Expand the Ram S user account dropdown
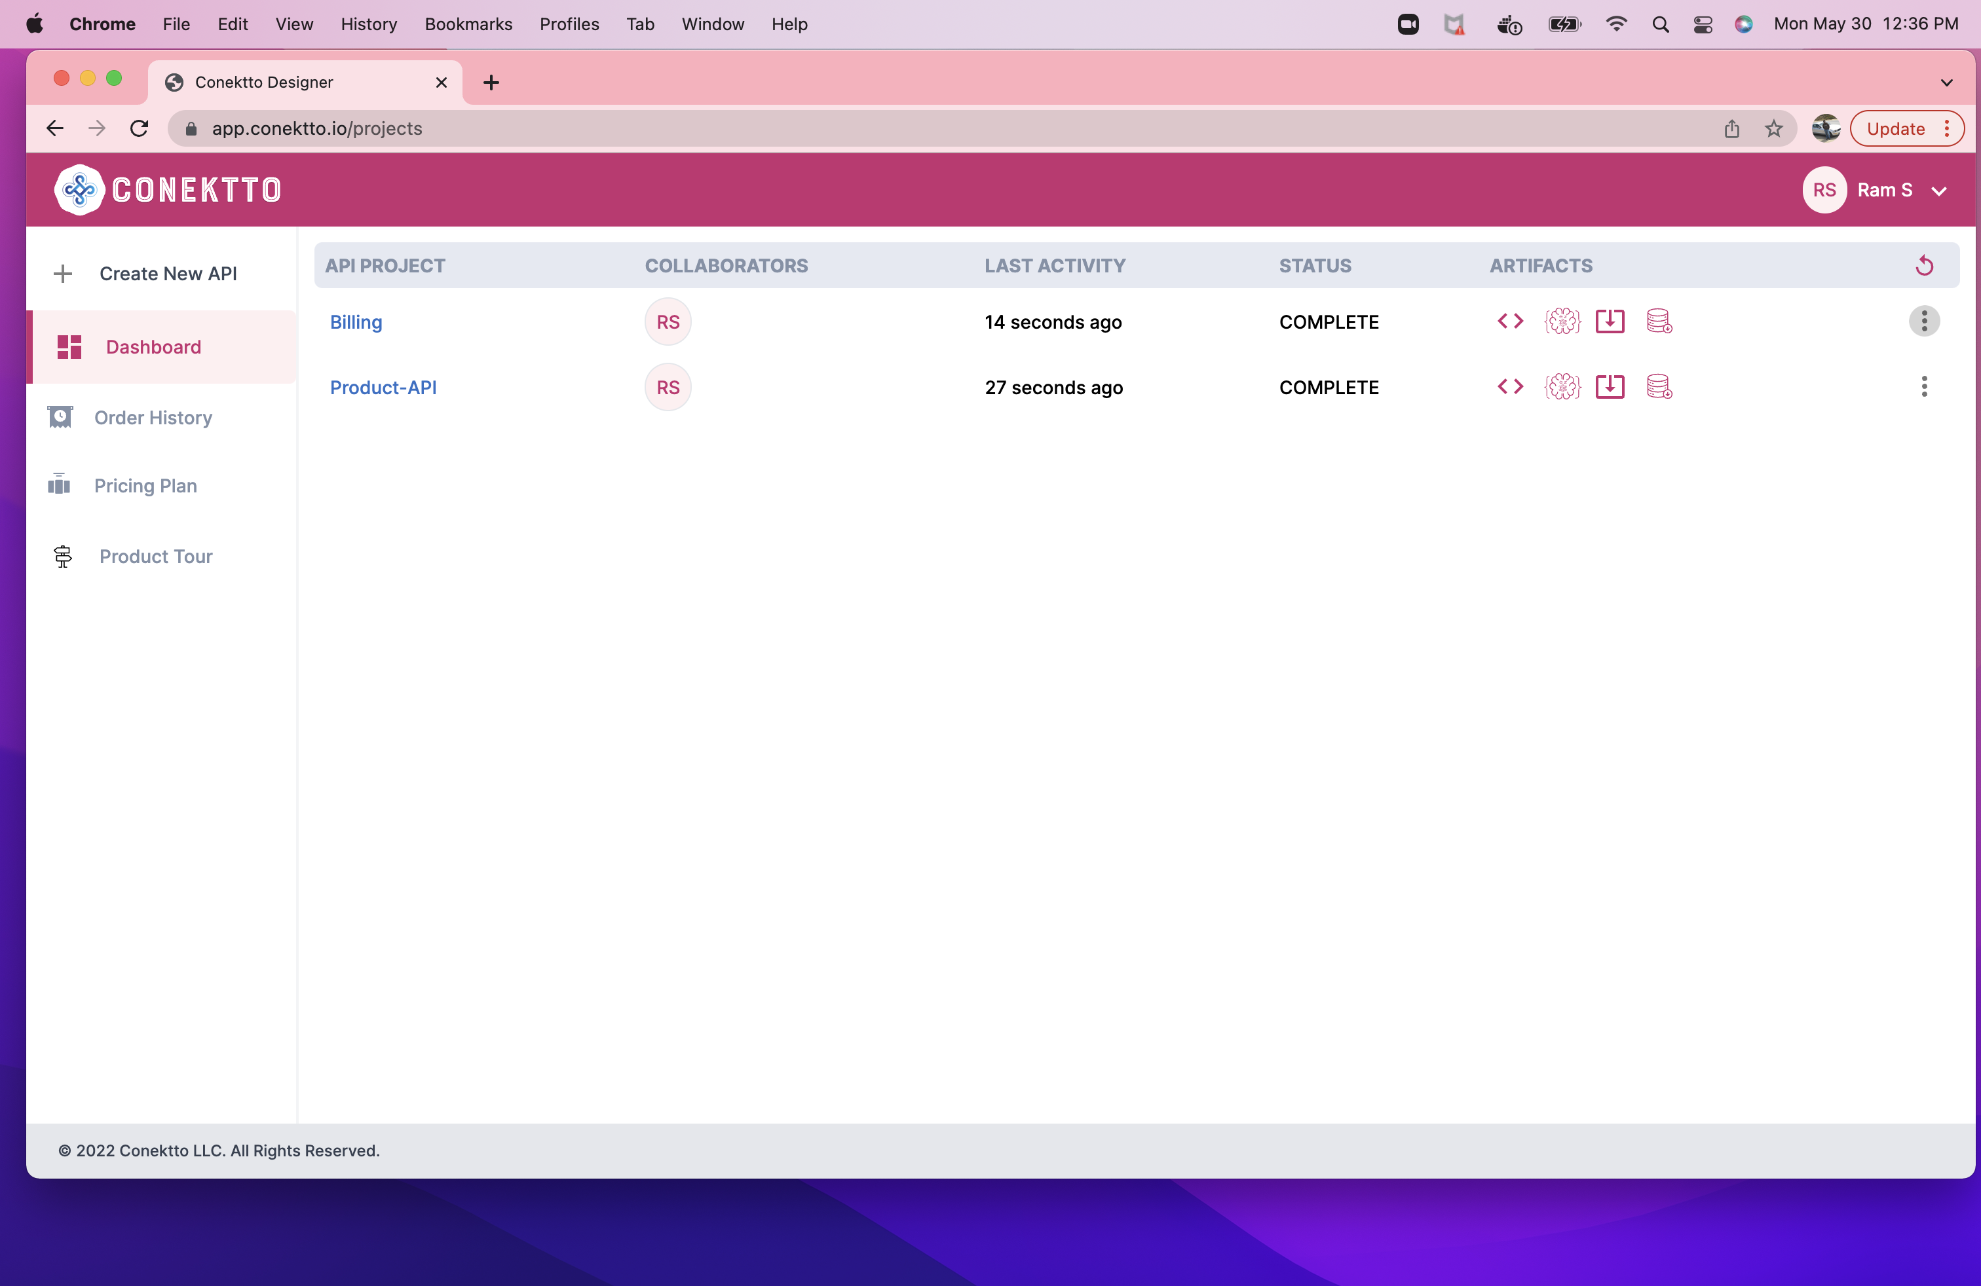The image size is (1981, 1286). click(1938, 191)
